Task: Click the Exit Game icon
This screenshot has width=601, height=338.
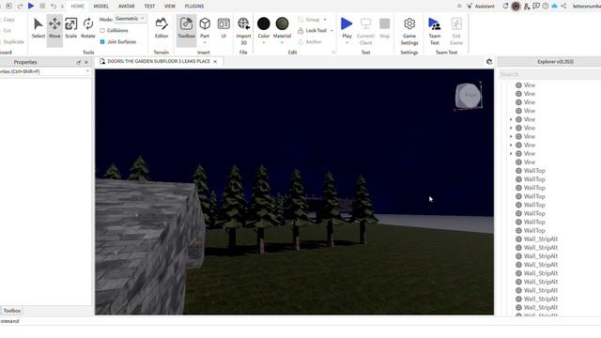Action: coord(456,23)
